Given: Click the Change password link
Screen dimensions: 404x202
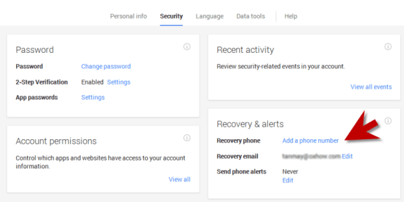Looking at the screenshot, I should (x=106, y=66).
